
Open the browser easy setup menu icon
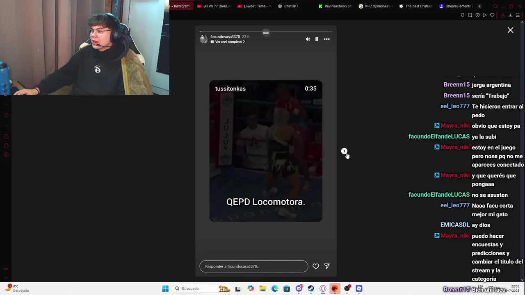click(x=518, y=15)
